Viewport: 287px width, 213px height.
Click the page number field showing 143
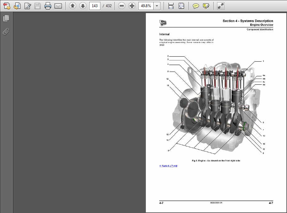click(x=95, y=6)
